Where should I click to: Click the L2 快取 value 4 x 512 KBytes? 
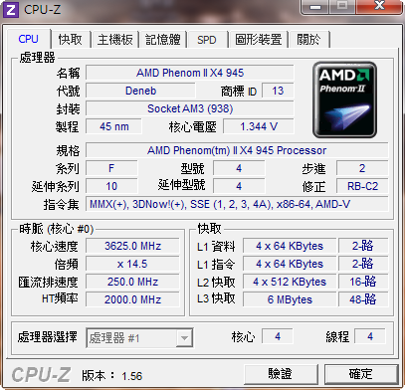[290, 282]
